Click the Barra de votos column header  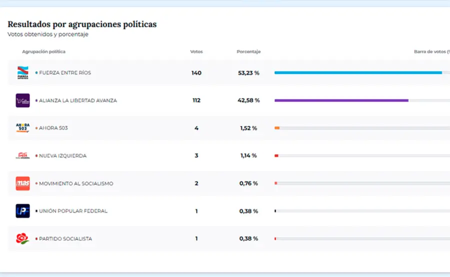[431, 52]
